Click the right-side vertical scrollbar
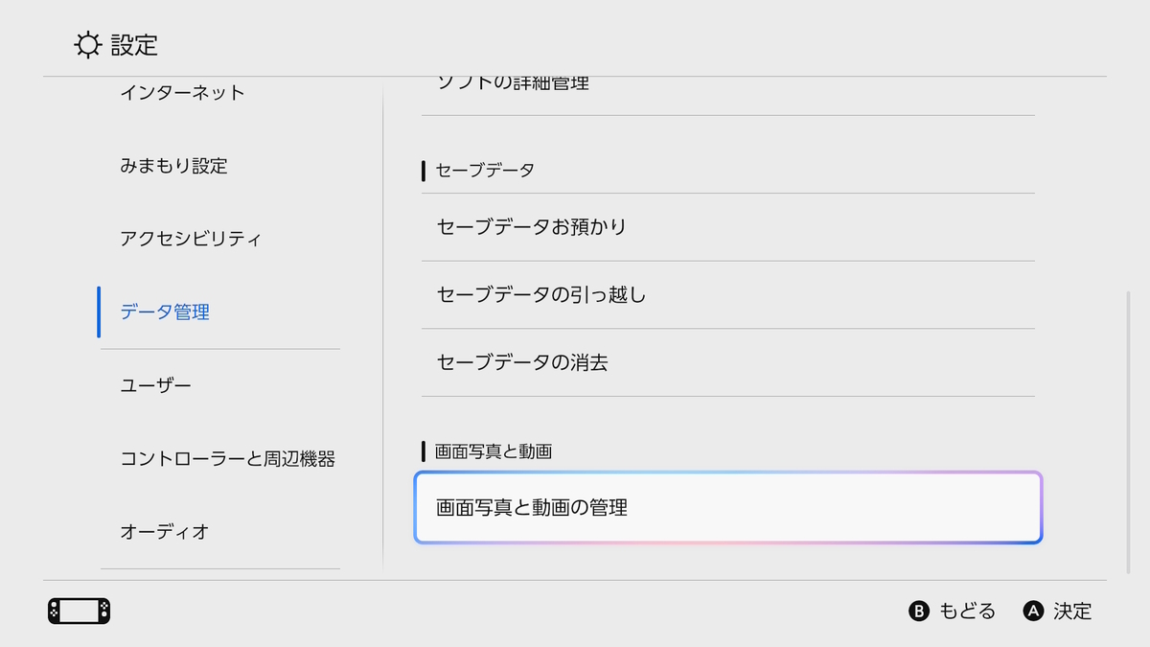 pyautogui.click(x=1128, y=432)
